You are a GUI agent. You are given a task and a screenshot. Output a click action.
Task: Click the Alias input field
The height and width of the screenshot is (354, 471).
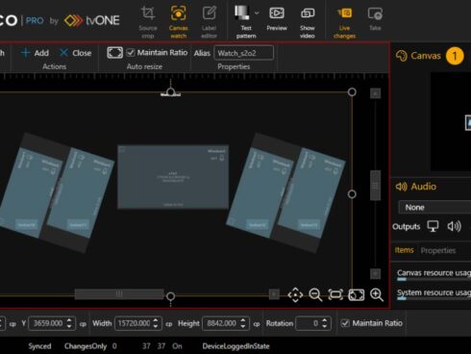(244, 53)
